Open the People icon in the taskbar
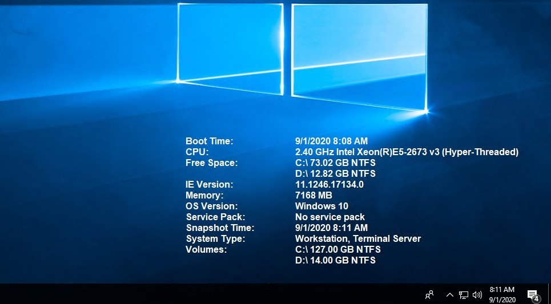 point(429,294)
